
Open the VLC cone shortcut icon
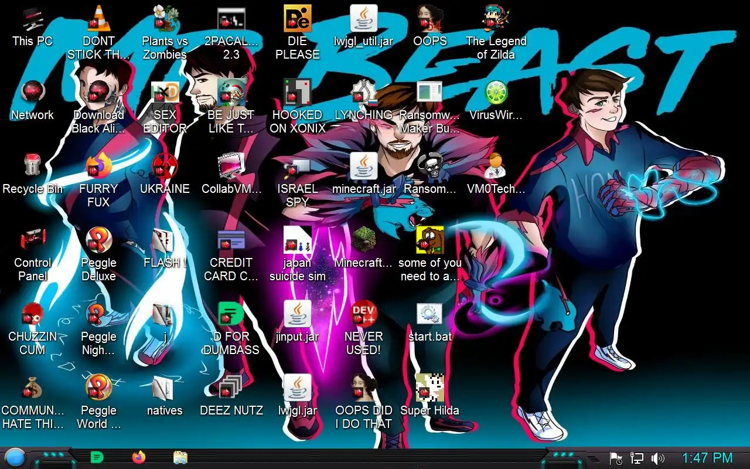pyautogui.click(x=98, y=19)
